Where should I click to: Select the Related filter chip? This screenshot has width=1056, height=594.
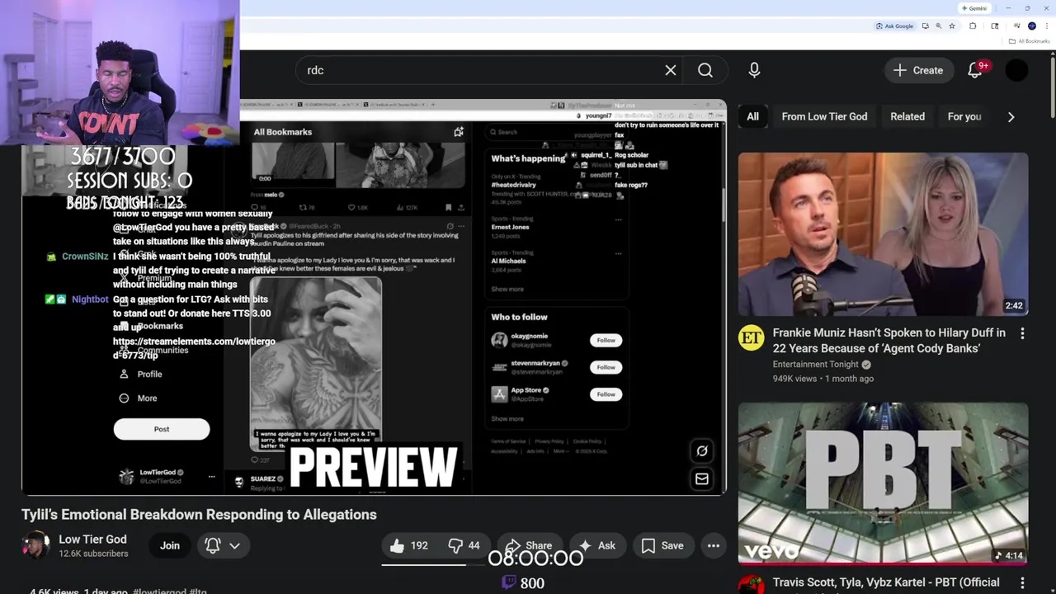tap(907, 116)
